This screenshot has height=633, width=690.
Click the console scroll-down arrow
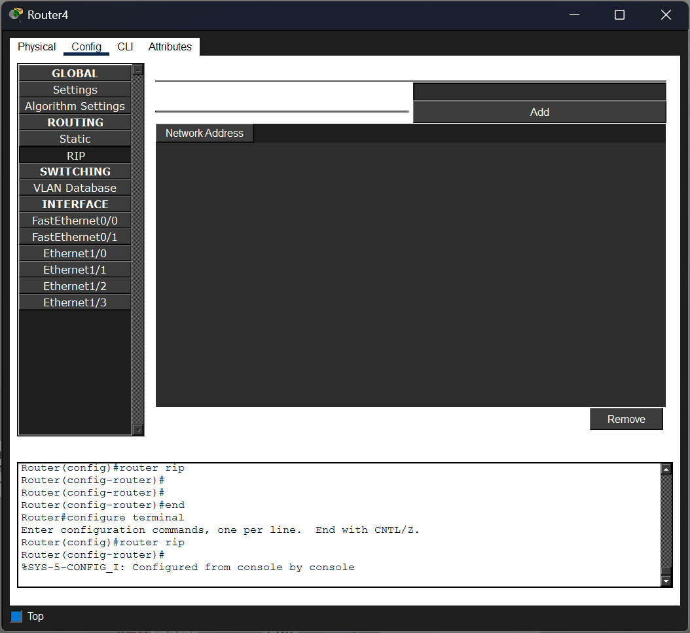(666, 581)
